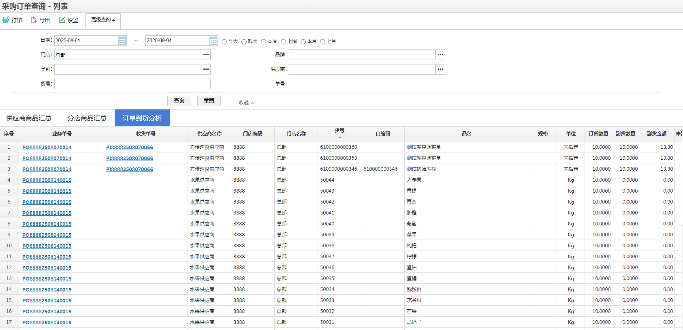Switch to the 分店商品汇总 tab
Screen dimensions: 683x330
87,118
